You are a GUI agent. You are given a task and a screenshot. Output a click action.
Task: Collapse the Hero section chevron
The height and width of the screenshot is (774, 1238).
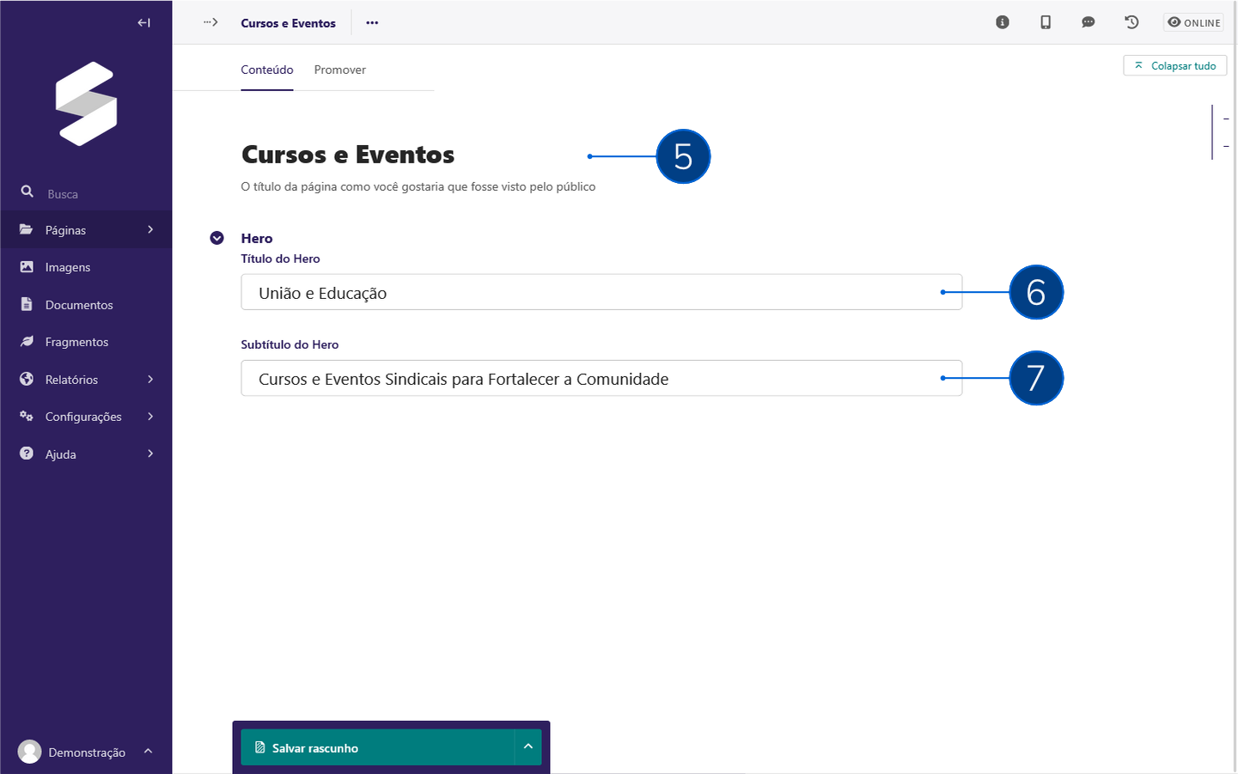click(216, 237)
